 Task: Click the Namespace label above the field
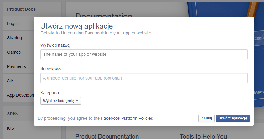(x=51, y=69)
